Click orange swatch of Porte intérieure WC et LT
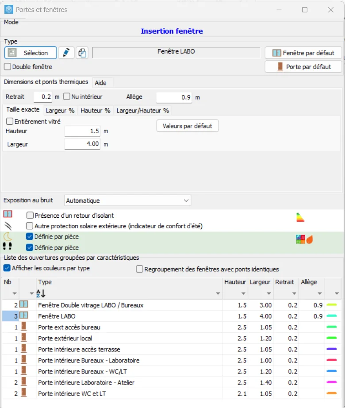345x408 pixels. point(331,393)
